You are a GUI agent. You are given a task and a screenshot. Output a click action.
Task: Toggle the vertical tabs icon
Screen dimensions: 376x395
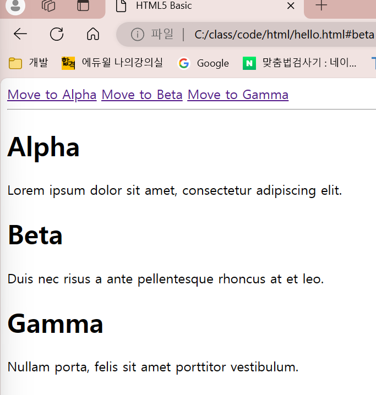click(x=83, y=6)
